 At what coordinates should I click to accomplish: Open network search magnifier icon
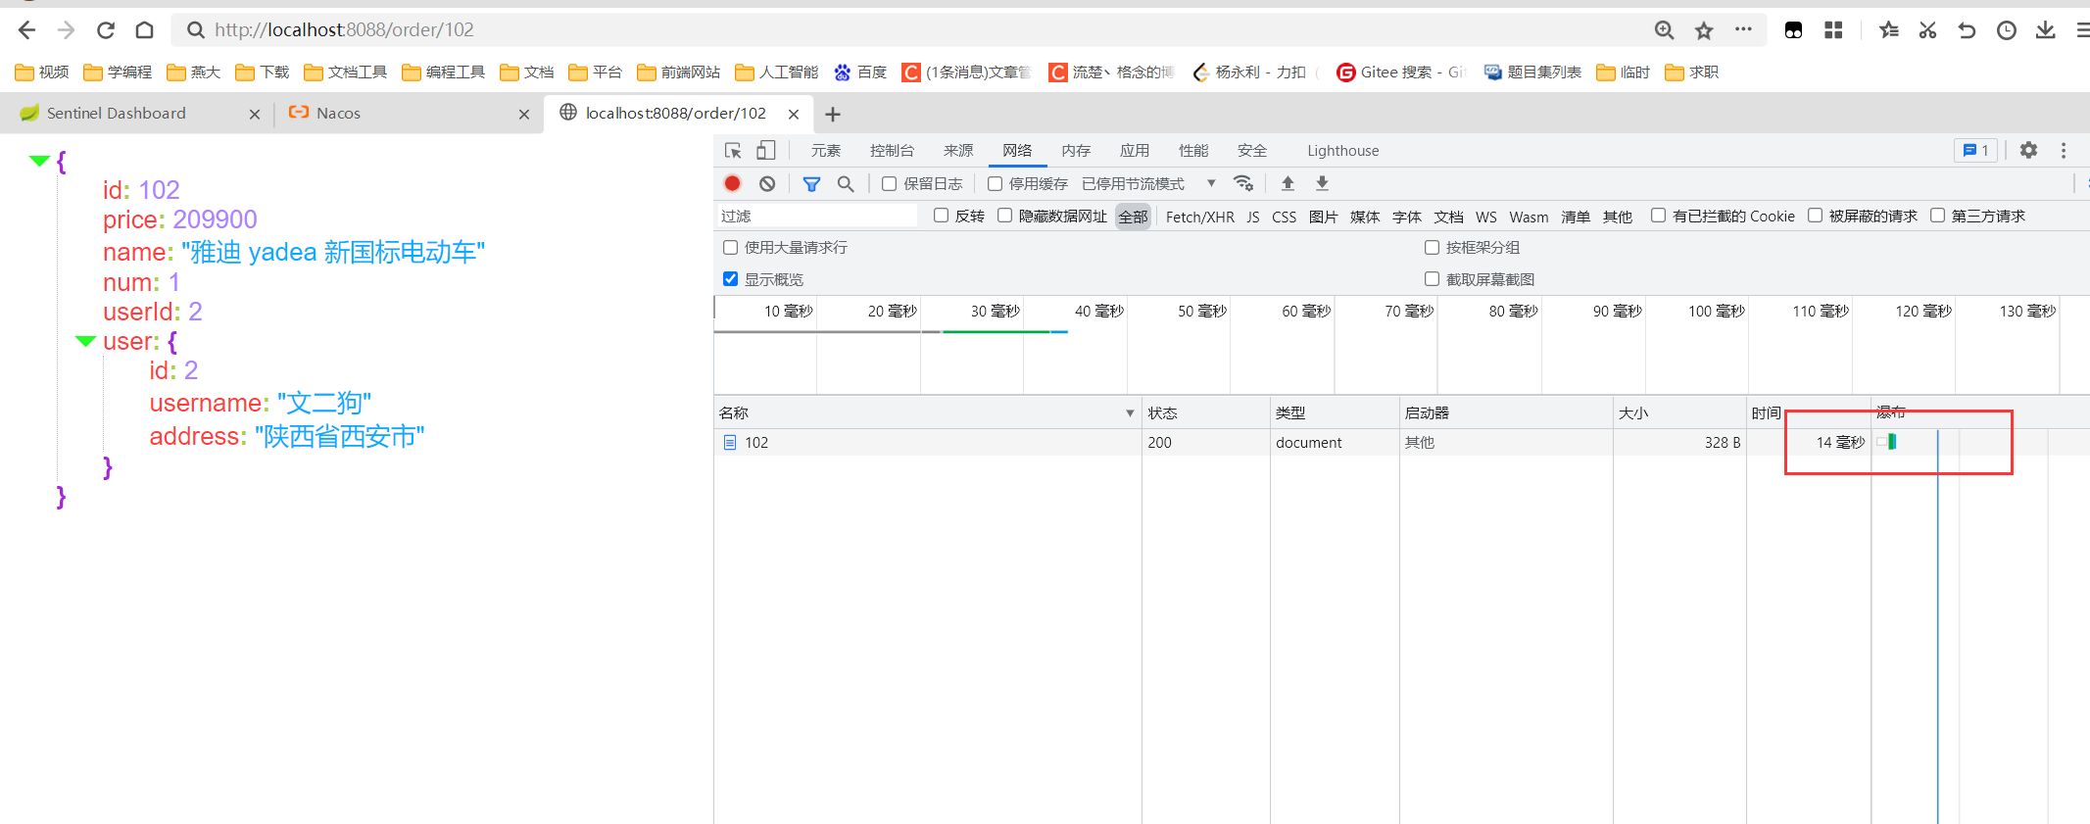[846, 183]
